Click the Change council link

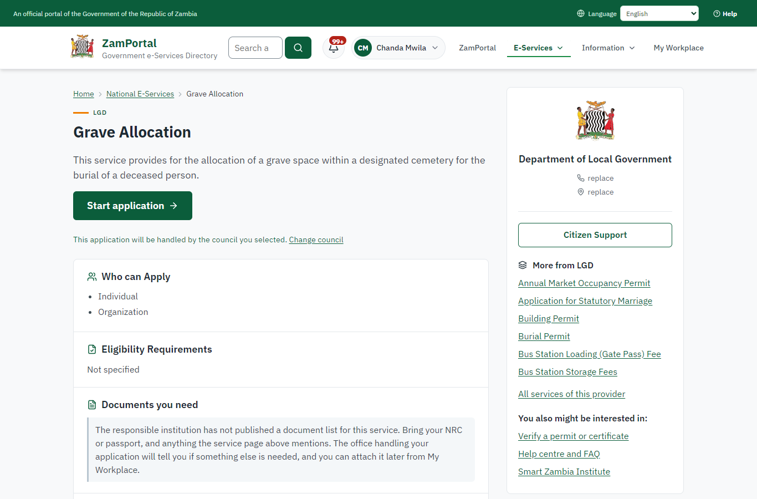point(316,240)
